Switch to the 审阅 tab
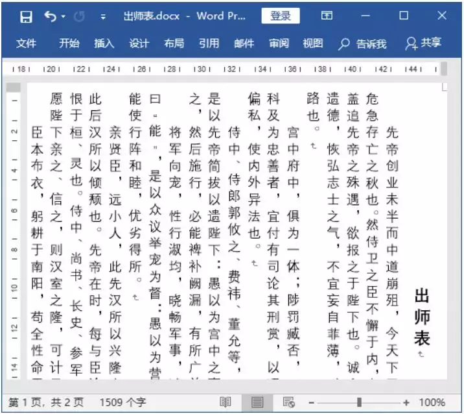 coord(279,43)
